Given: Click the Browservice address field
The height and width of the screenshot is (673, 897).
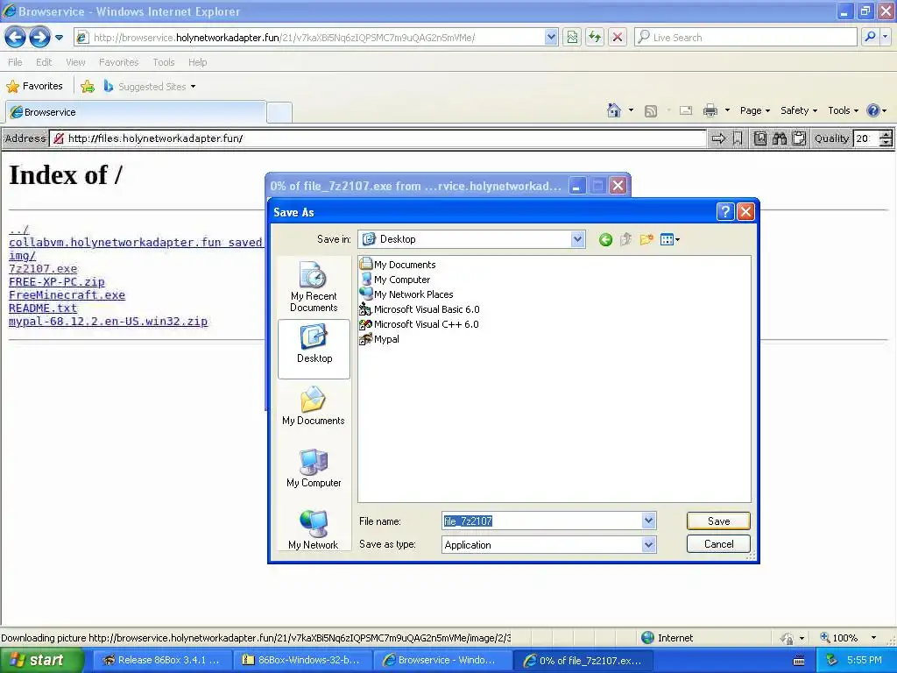Looking at the screenshot, I should pyautogui.click(x=378, y=138).
